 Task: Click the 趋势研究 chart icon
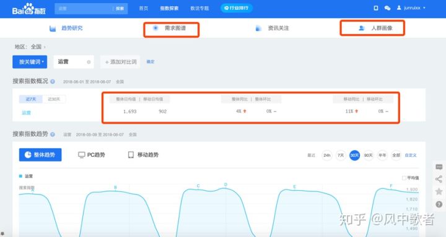coord(53,28)
